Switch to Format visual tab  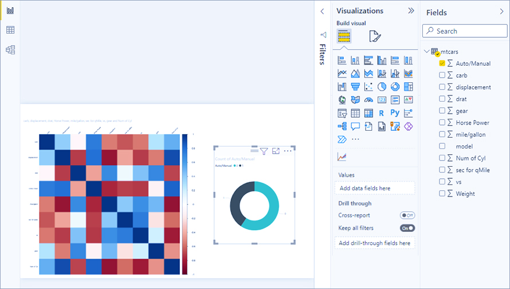(375, 37)
